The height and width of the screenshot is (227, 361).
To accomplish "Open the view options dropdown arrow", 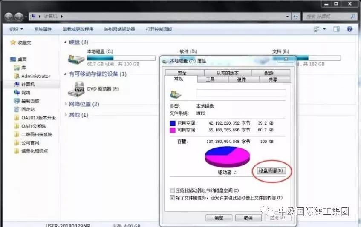I will [x=324, y=29].
